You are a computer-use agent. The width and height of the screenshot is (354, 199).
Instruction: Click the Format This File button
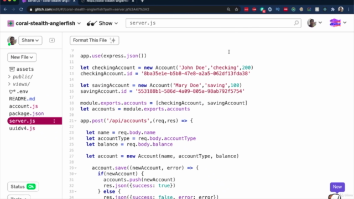coord(95,40)
